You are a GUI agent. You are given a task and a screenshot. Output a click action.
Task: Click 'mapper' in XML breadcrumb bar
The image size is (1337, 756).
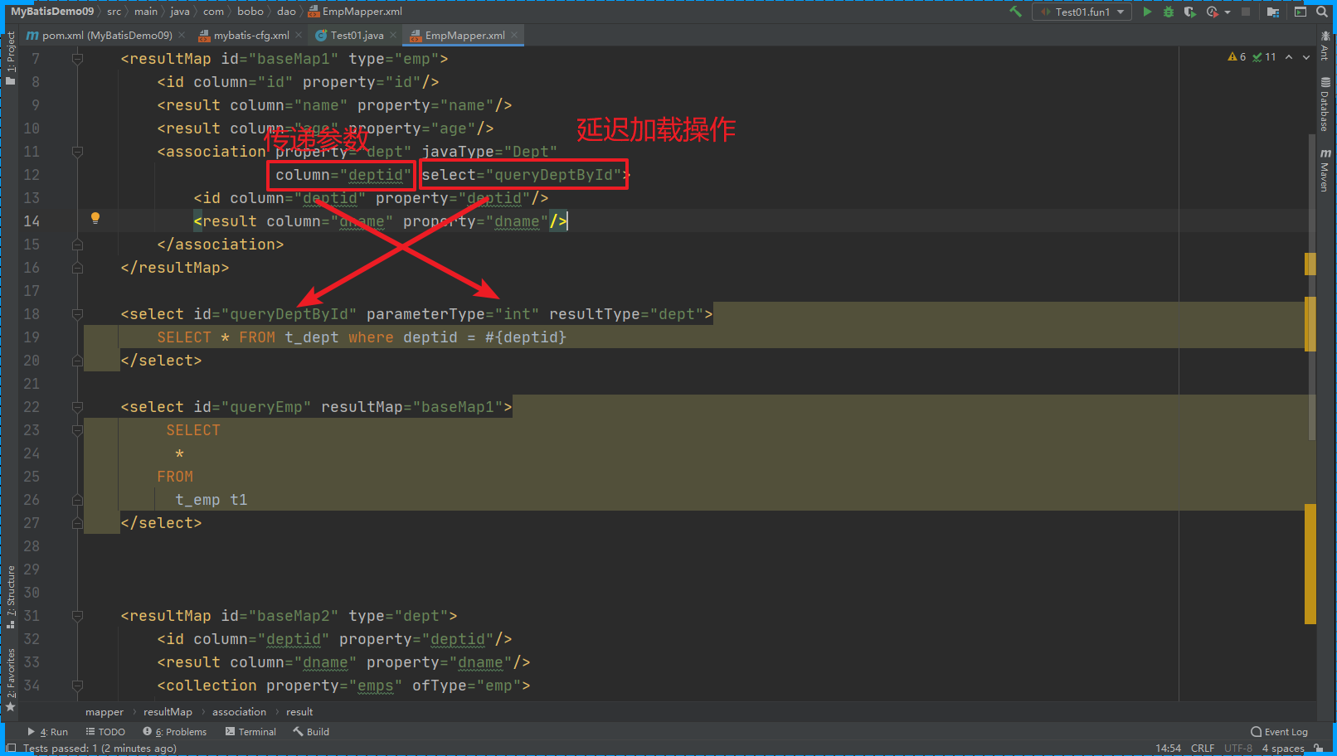coord(104,712)
